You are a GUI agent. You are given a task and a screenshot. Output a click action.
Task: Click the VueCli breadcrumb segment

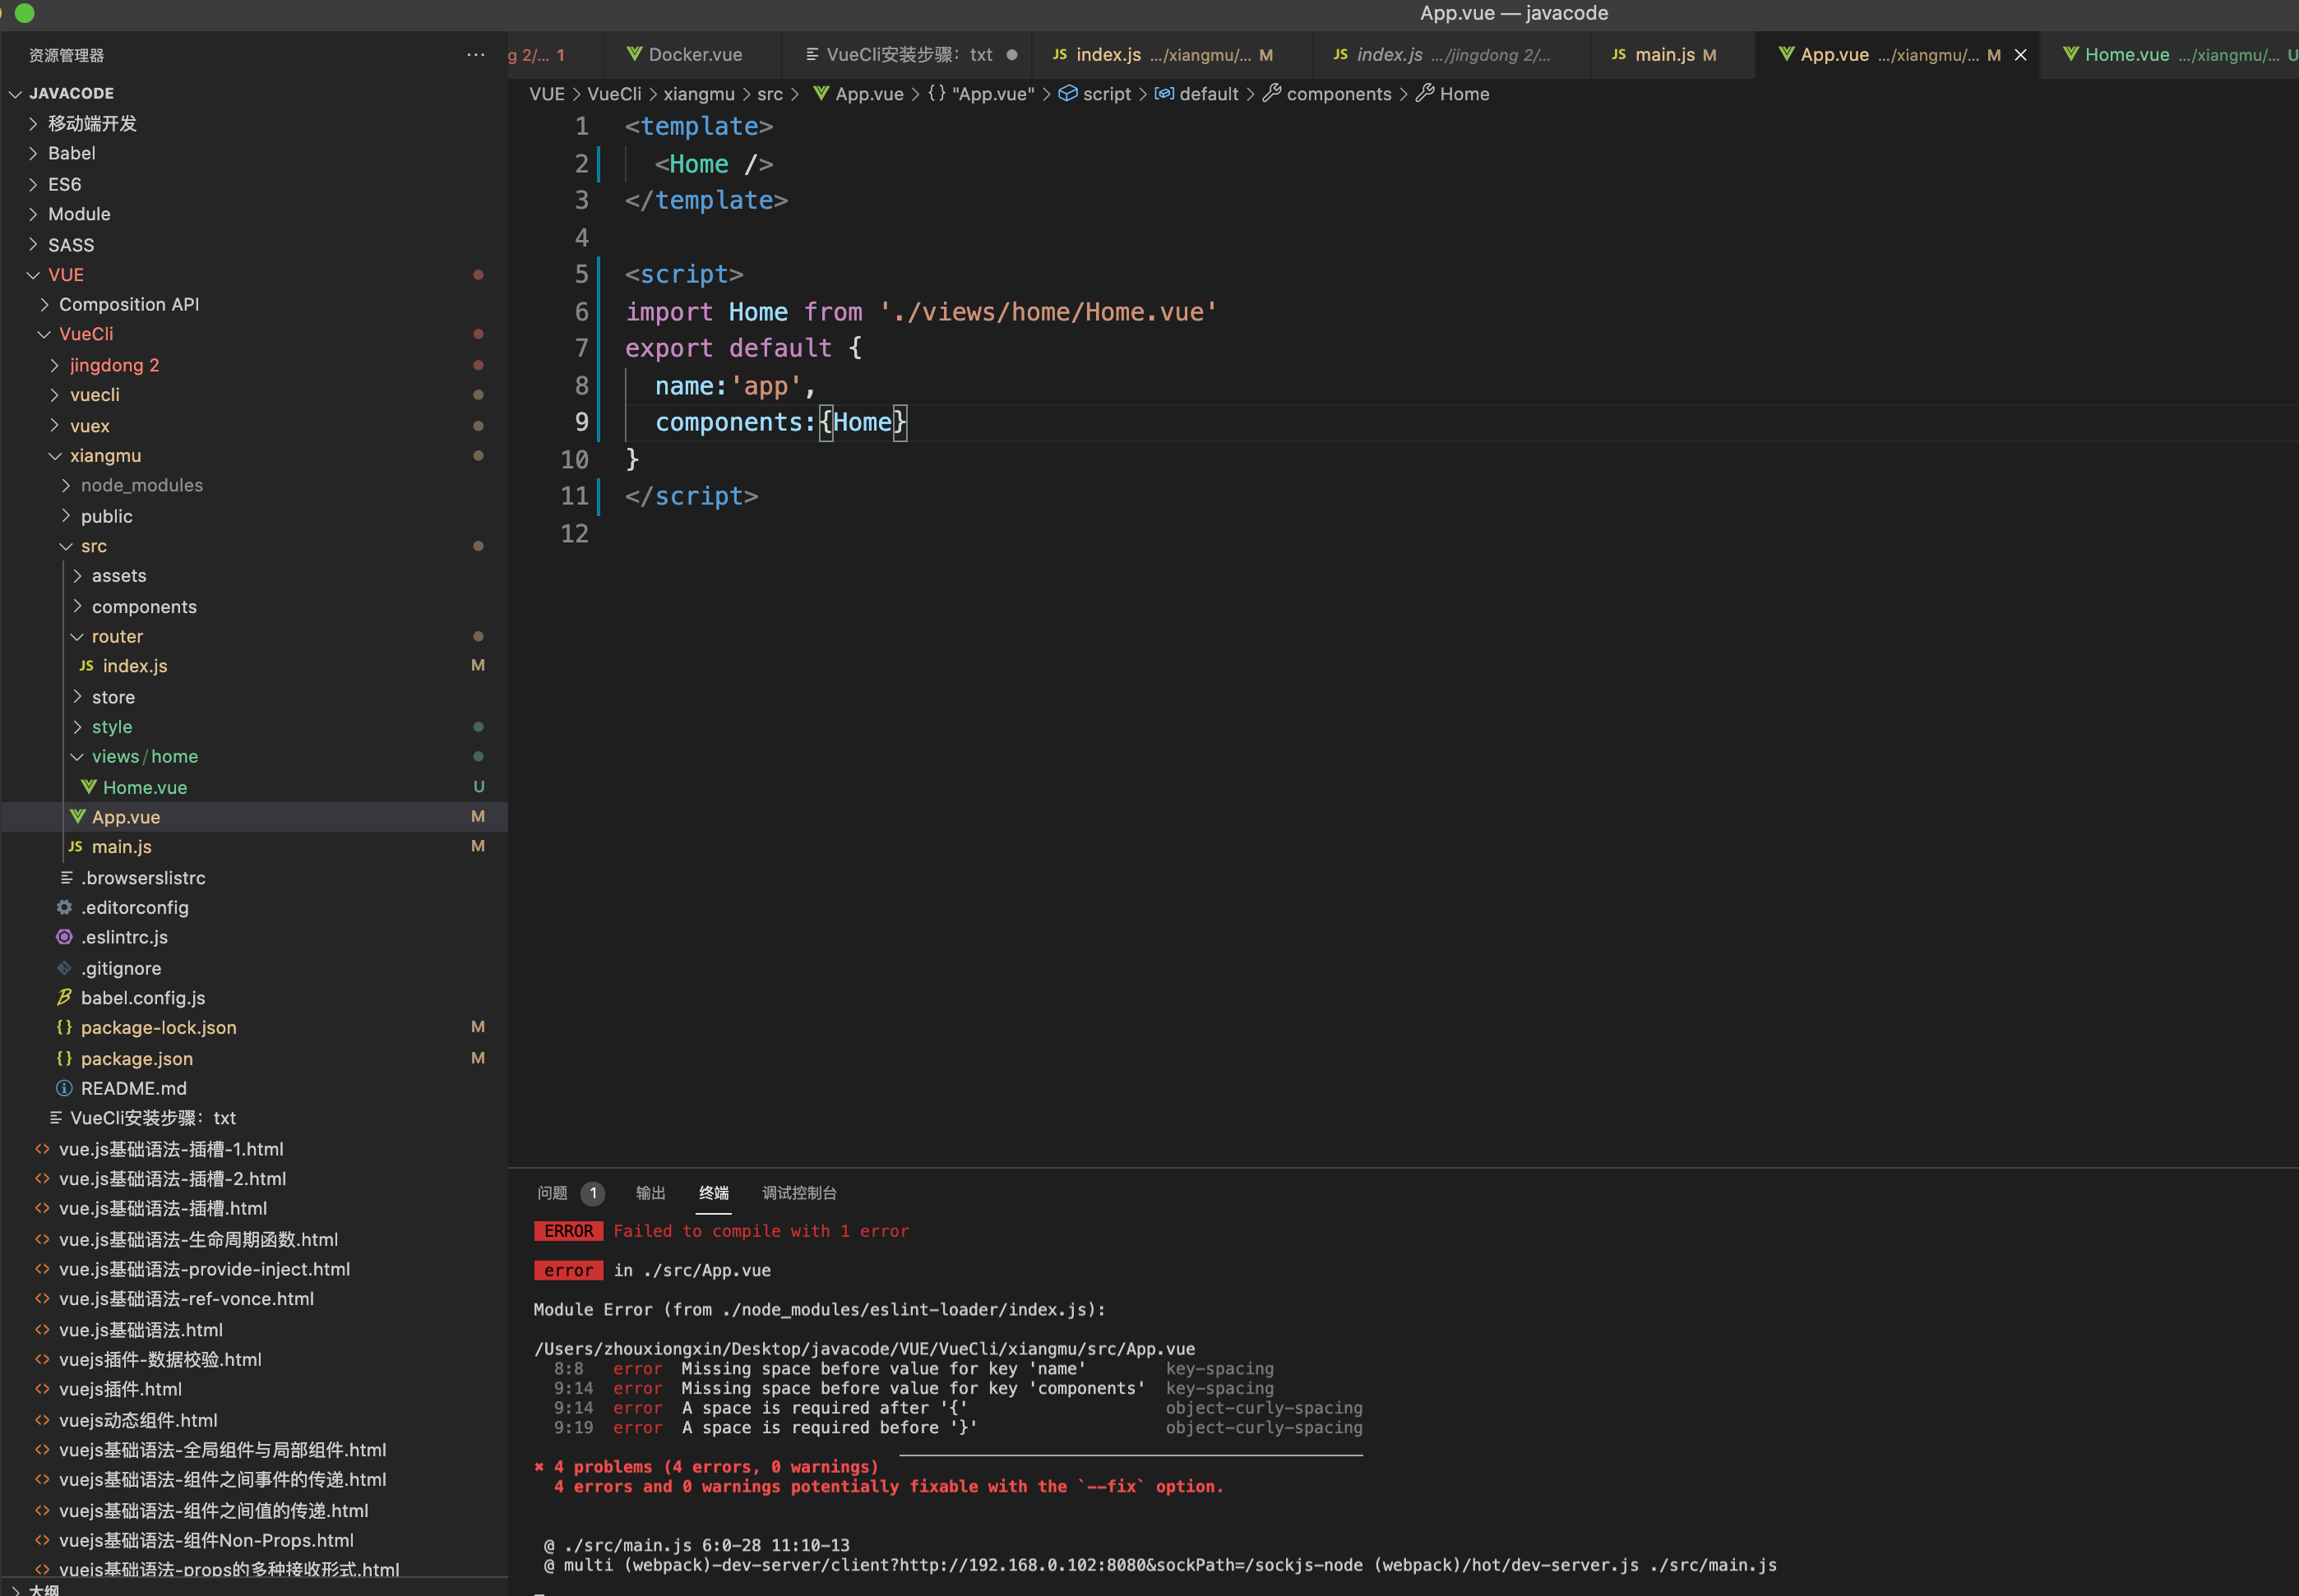point(613,94)
